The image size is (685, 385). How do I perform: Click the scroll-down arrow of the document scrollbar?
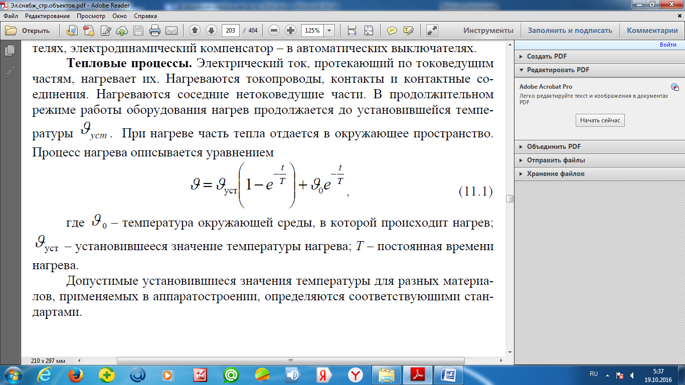click(x=510, y=351)
